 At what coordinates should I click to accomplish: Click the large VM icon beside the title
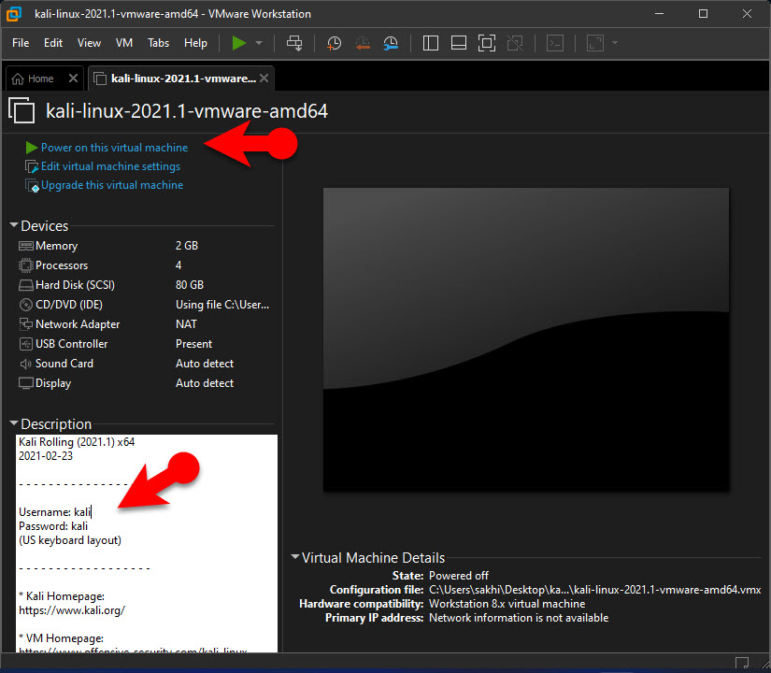click(21, 110)
